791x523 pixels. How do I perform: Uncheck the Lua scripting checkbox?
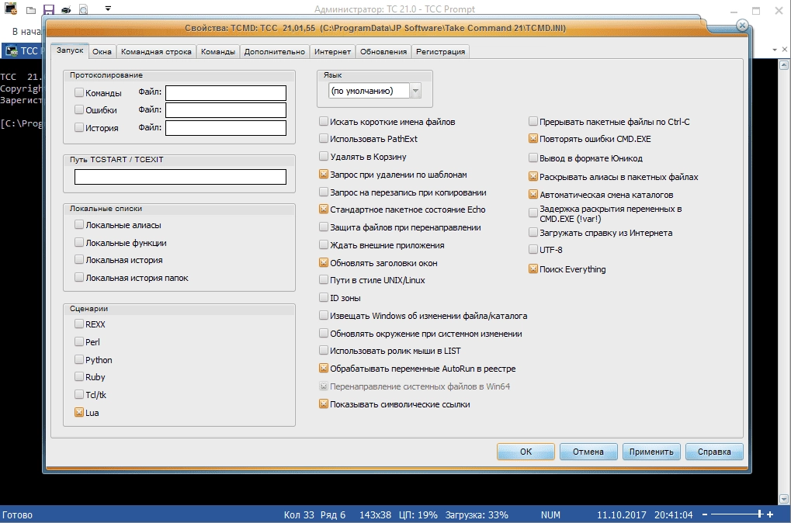pyautogui.click(x=79, y=413)
